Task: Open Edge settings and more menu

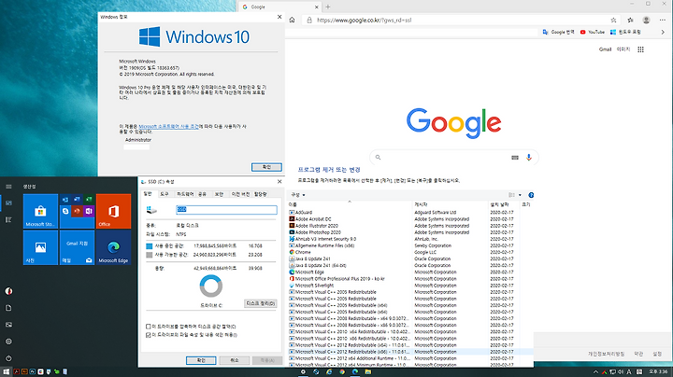Action: pos(663,20)
